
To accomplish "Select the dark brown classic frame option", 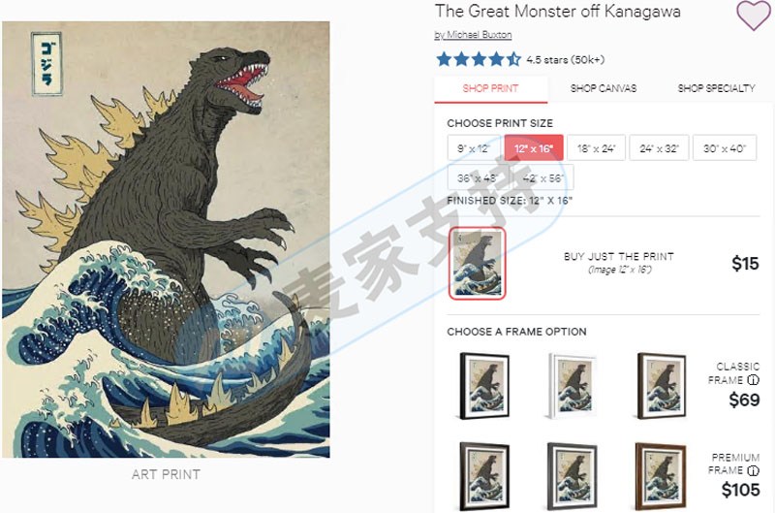I will point(662,386).
